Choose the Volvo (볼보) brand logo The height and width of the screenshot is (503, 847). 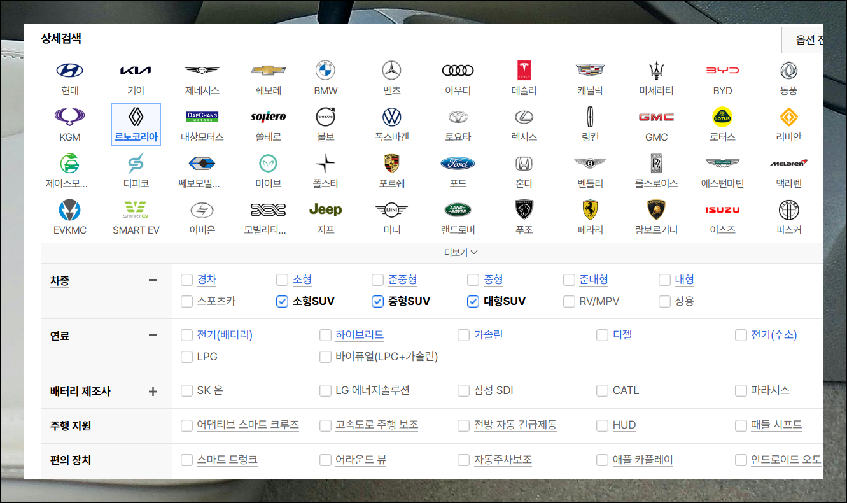(x=326, y=117)
